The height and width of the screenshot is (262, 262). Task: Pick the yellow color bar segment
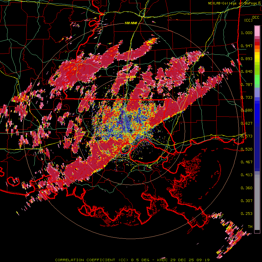point(257,57)
